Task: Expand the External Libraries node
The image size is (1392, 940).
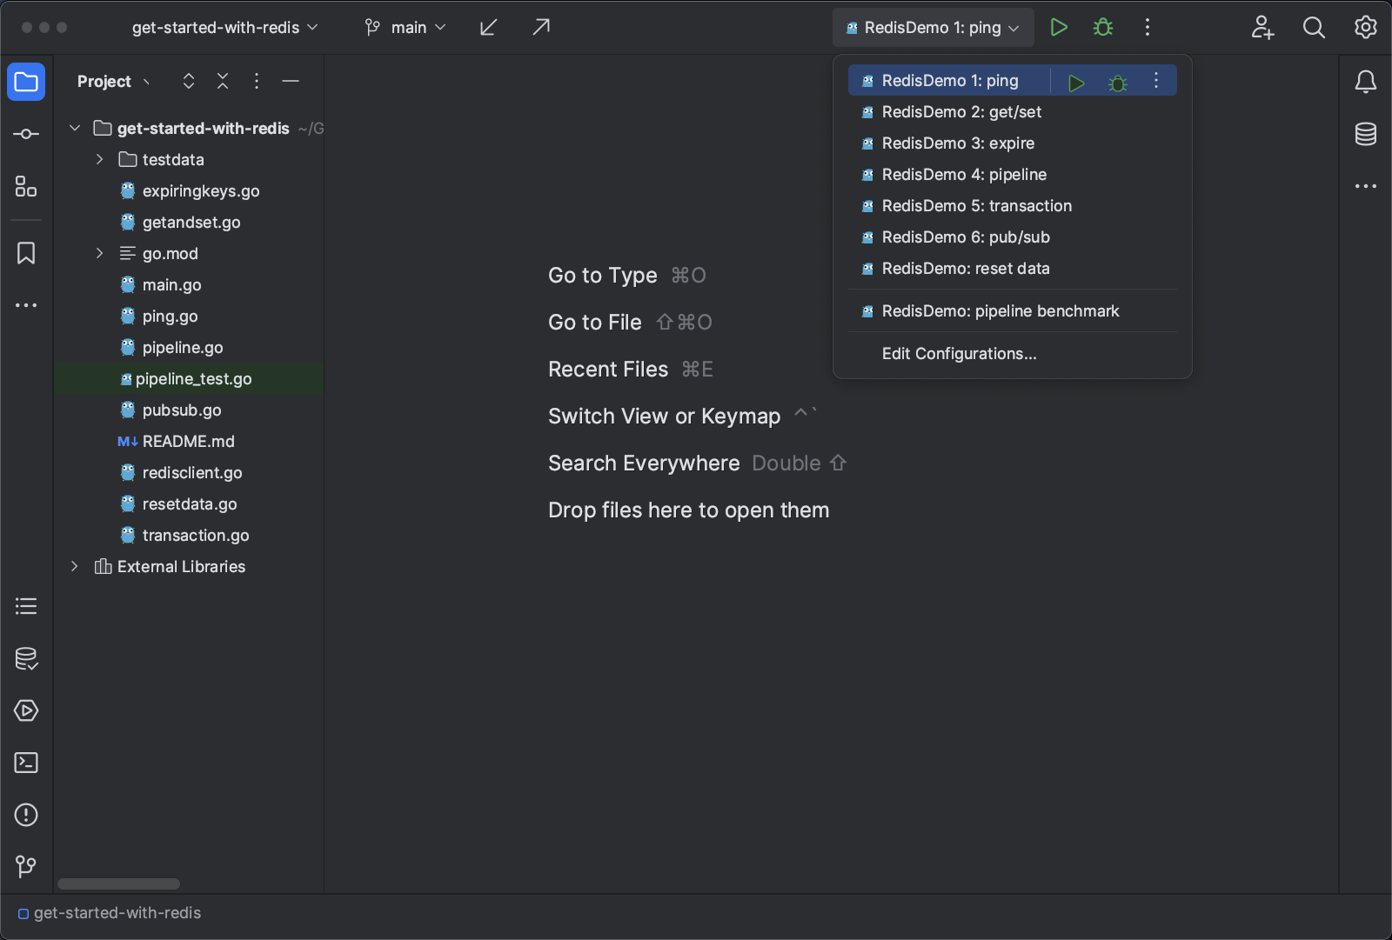Action: [74, 566]
